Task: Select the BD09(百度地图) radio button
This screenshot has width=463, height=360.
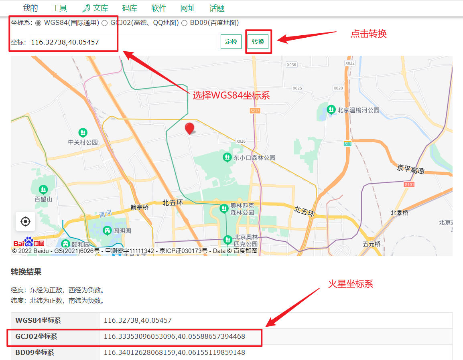Action: click(x=185, y=23)
